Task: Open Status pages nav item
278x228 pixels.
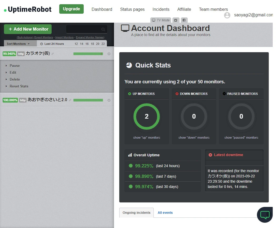Action: [x=132, y=9]
